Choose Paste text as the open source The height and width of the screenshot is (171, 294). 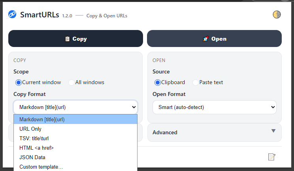coord(195,83)
